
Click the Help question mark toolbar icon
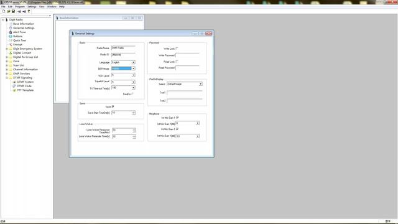(29, 11)
